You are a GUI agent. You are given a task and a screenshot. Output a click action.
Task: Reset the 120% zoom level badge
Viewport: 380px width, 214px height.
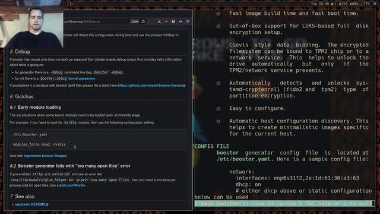(135, 21)
